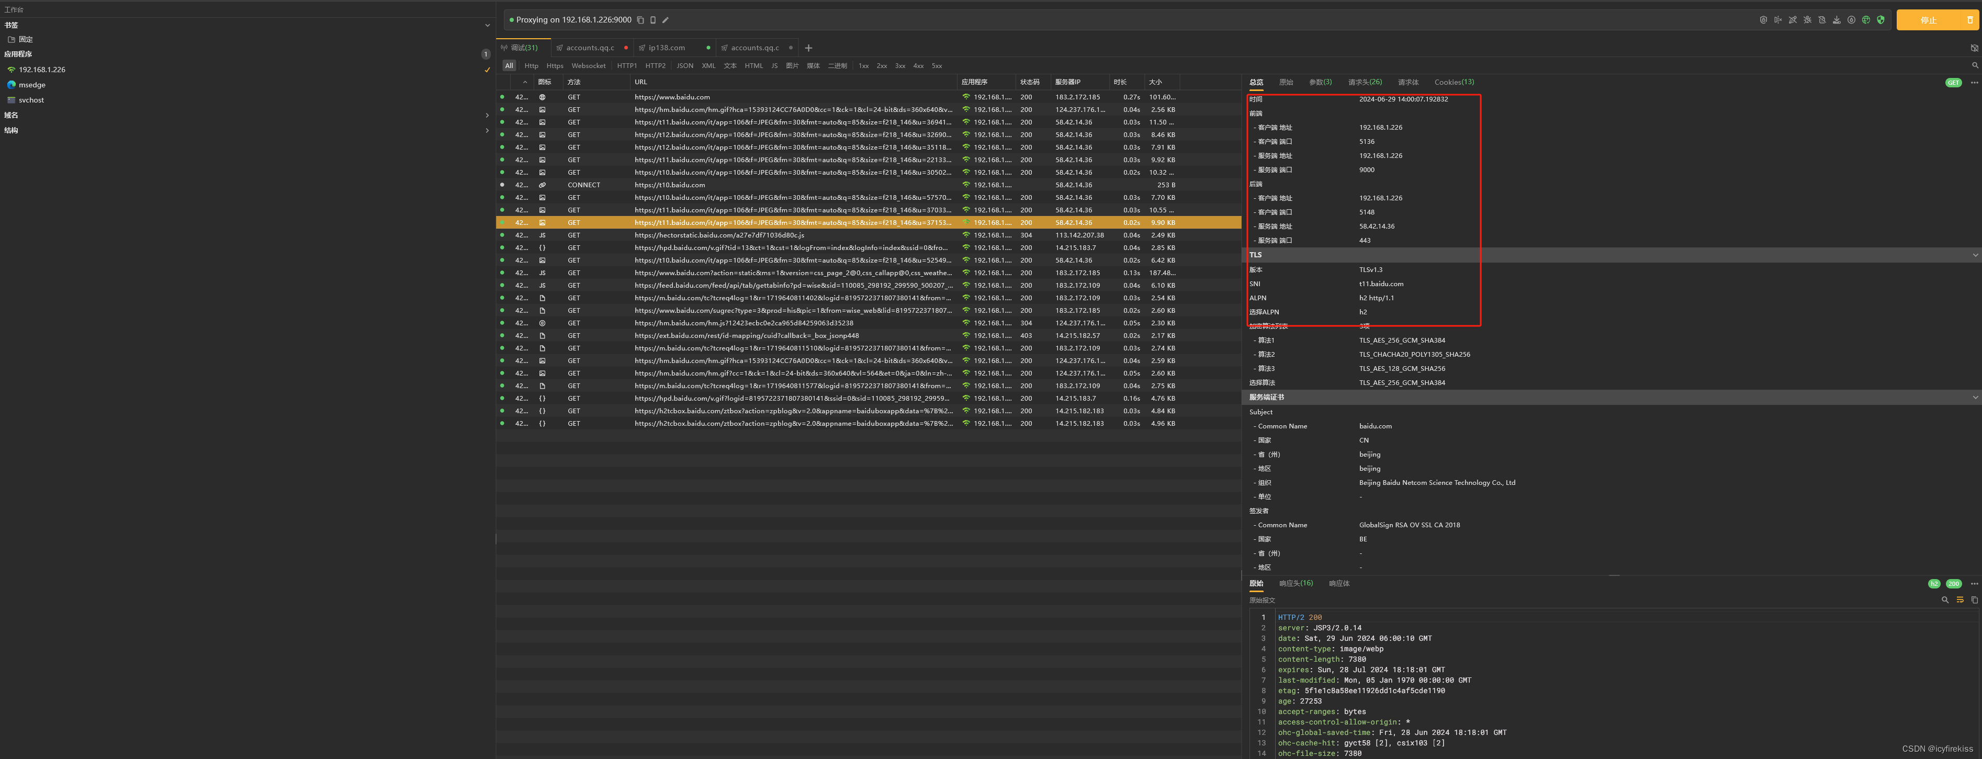Viewport: 1982px width, 759px height.
Task: Click the search magnifier above detail panel
Action: pos(1975,65)
